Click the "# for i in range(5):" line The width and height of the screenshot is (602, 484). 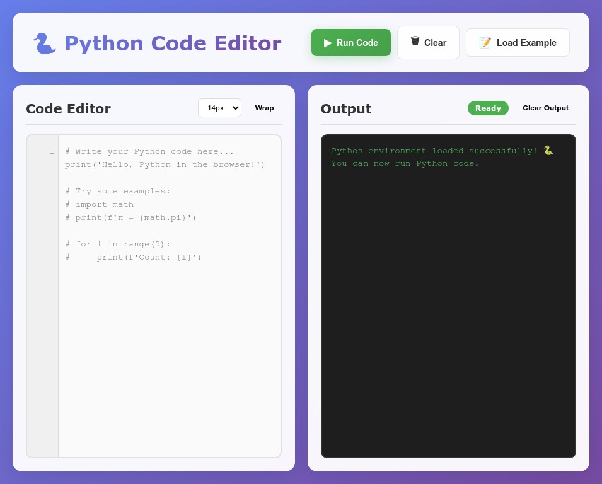pyautogui.click(x=117, y=244)
